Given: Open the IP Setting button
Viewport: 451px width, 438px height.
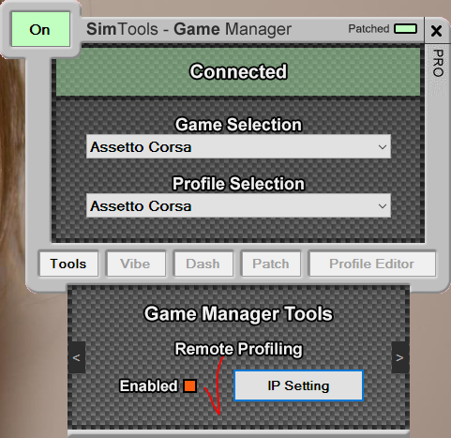Looking at the screenshot, I should (298, 385).
